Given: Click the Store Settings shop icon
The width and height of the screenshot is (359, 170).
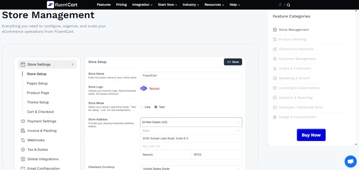Looking at the screenshot, I should tap(23, 64).
